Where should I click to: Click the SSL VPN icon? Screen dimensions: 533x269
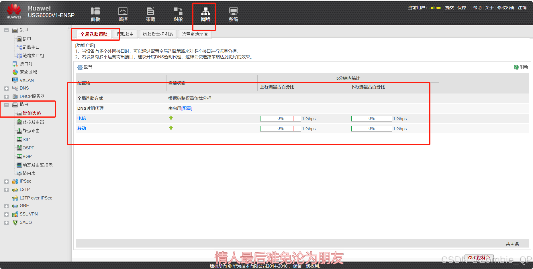point(15,214)
